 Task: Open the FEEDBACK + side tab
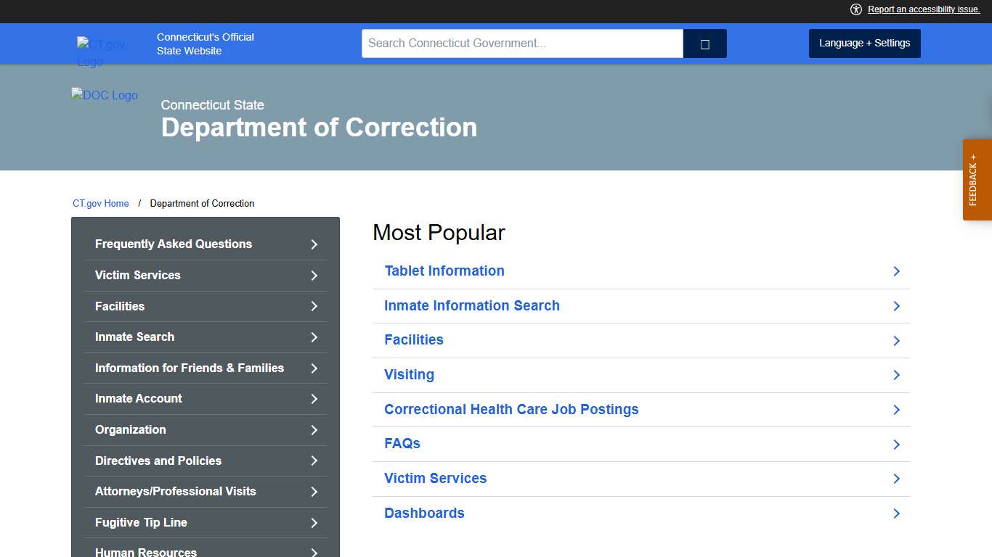click(x=977, y=180)
